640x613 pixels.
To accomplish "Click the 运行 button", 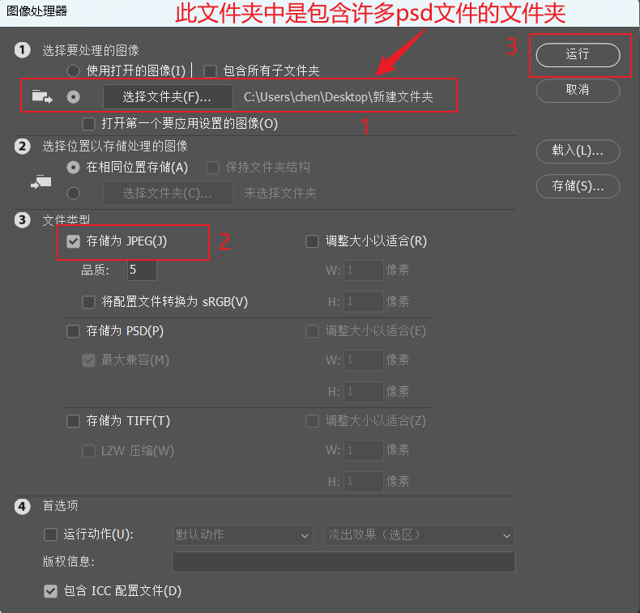I will (x=578, y=54).
